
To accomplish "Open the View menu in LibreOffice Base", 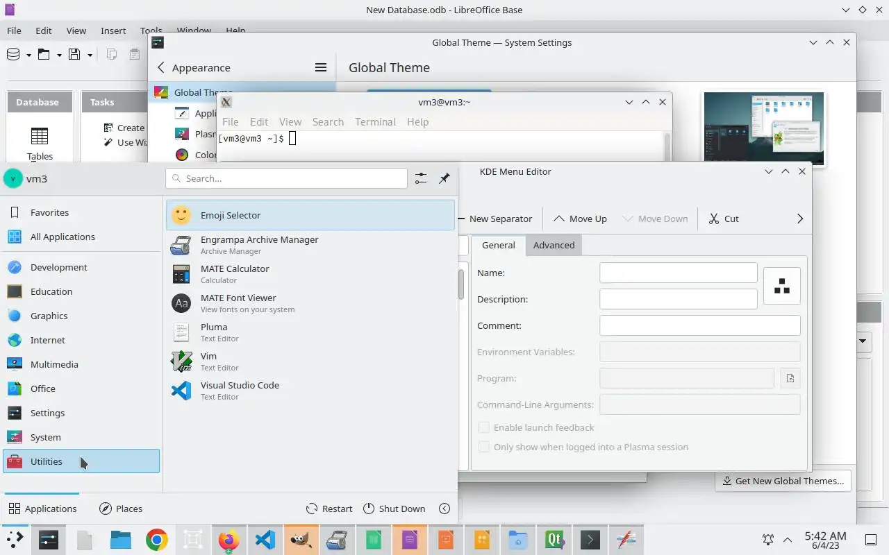I will coord(76,31).
